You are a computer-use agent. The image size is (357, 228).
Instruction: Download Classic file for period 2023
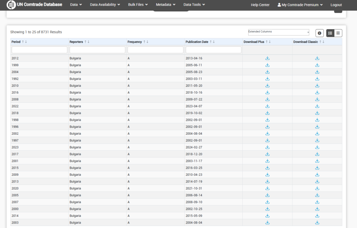pyautogui.click(x=317, y=147)
